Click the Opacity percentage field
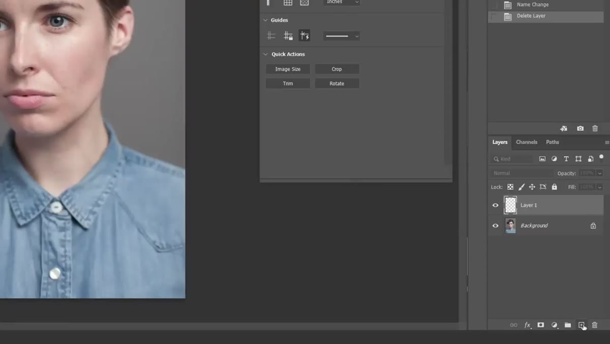610x344 pixels. [x=587, y=174]
